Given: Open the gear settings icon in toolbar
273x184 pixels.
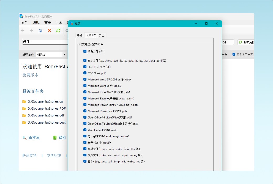Looking at the screenshot, I should click(67, 30).
